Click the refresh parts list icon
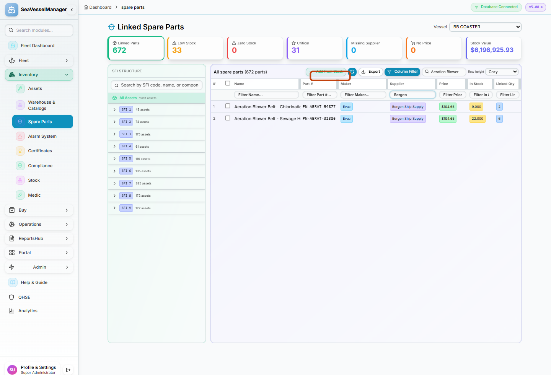551x375 pixels. tap(352, 72)
